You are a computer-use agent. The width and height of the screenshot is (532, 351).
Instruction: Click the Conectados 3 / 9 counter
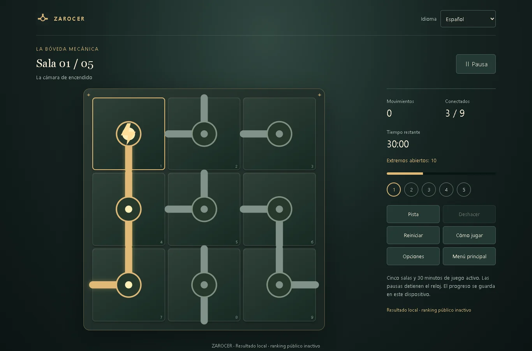click(x=457, y=108)
